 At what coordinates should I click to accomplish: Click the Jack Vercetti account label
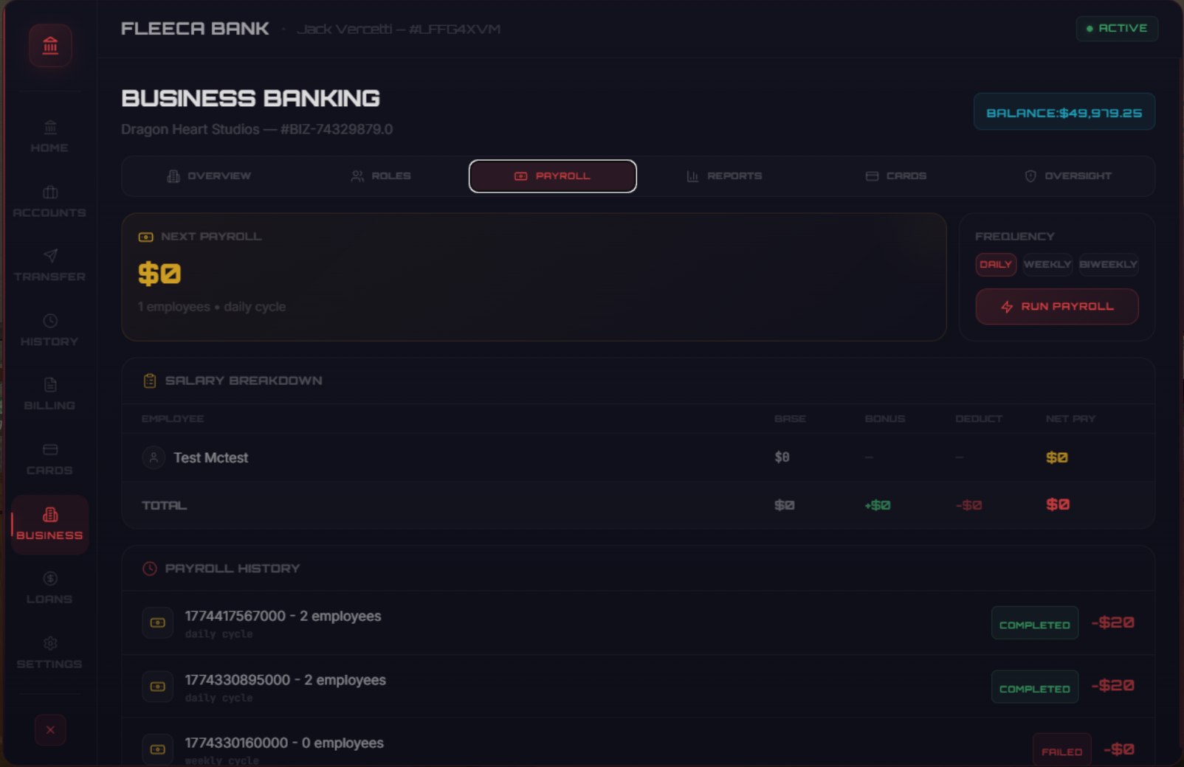click(399, 29)
